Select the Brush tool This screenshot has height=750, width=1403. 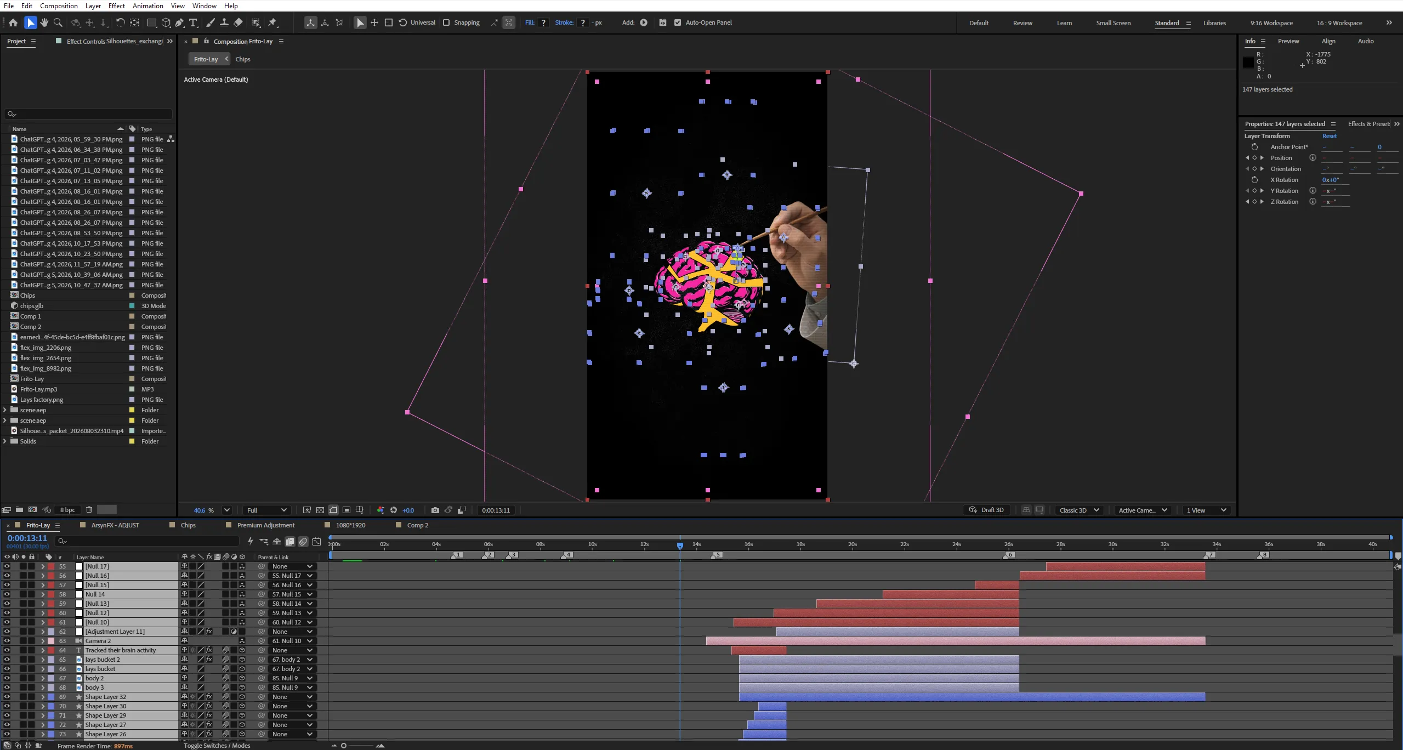[x=211, y=22]
